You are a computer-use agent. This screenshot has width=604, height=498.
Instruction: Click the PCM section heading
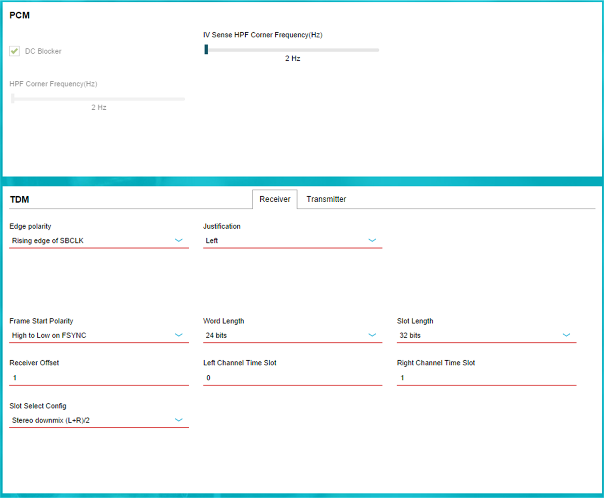[20, 16]
